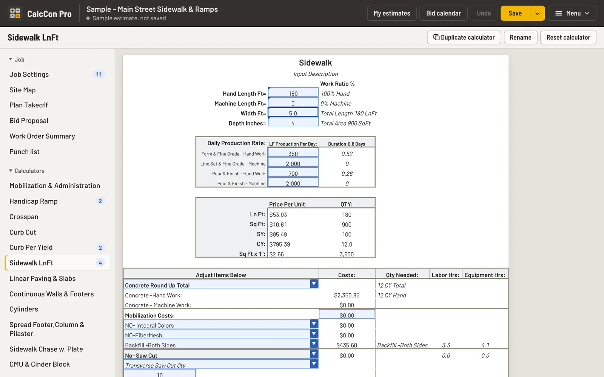Select Sidewalk Chase w. Plate calculator

[x=57, y=349]
